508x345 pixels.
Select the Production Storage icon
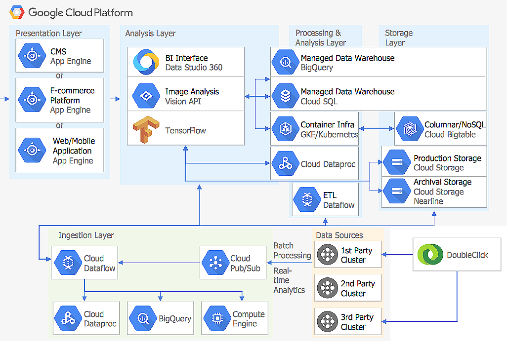396,163
